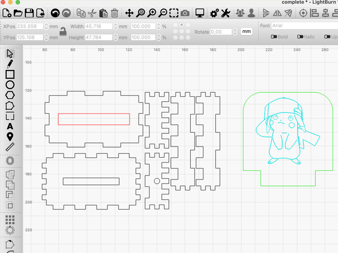Select the Measure ruler tool
This screenshot has height=253, width=338.
point(10,147)
